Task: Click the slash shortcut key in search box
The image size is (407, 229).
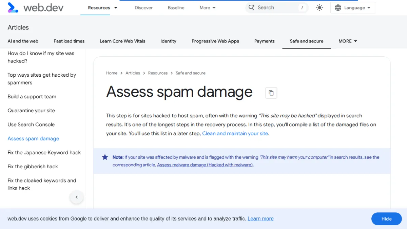Action: coord(302,8)
